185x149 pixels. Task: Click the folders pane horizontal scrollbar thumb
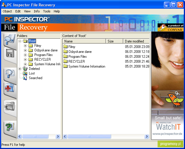coord(35,137)
